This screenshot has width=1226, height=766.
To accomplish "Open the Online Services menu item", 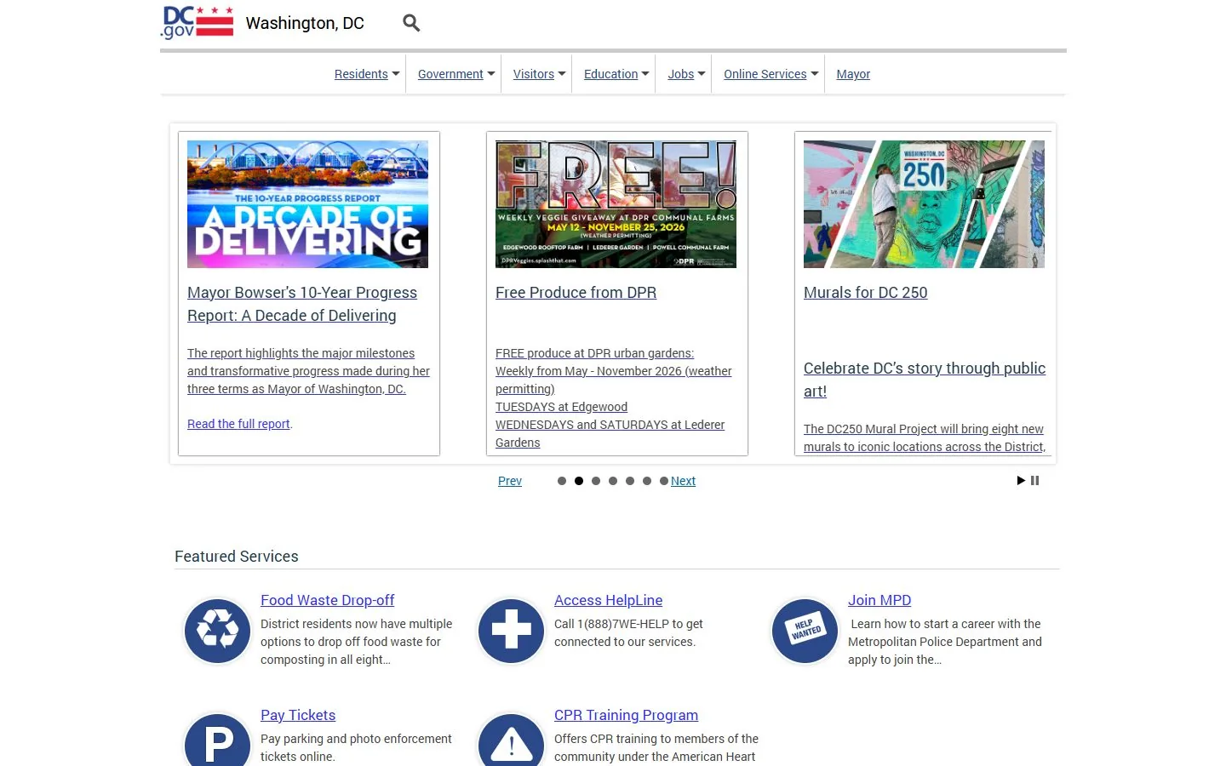I will tap(765, 74).
